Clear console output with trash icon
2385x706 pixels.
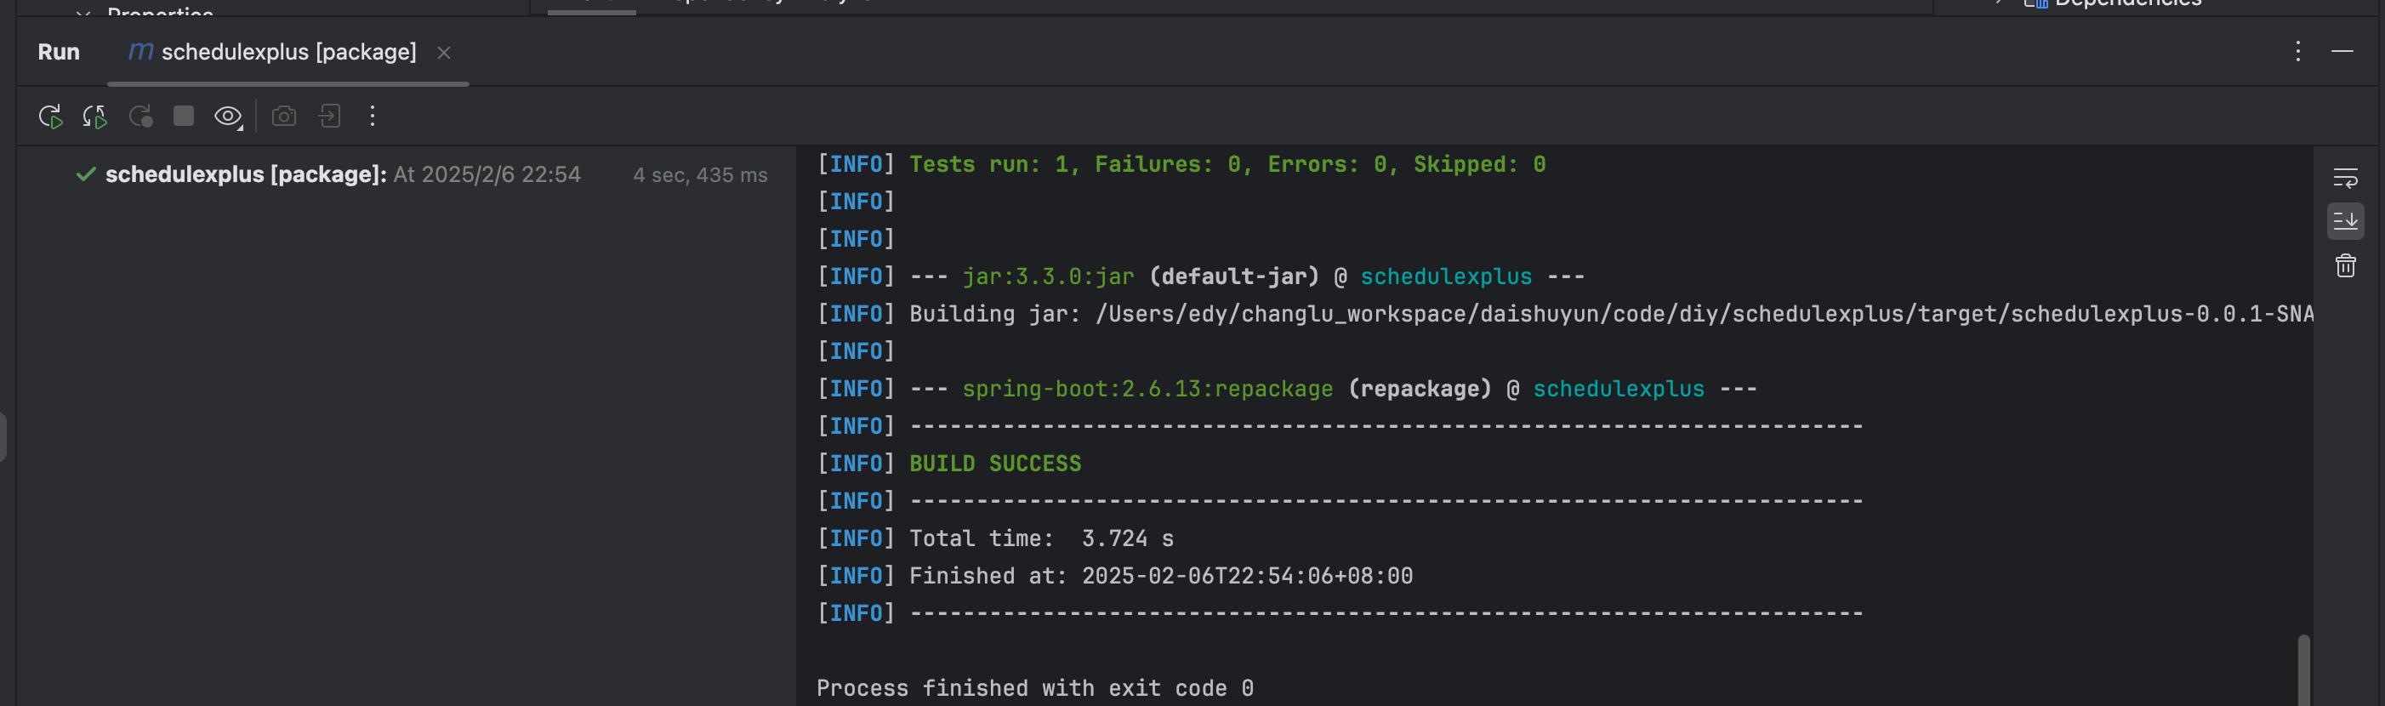(x=2345, y=266)
